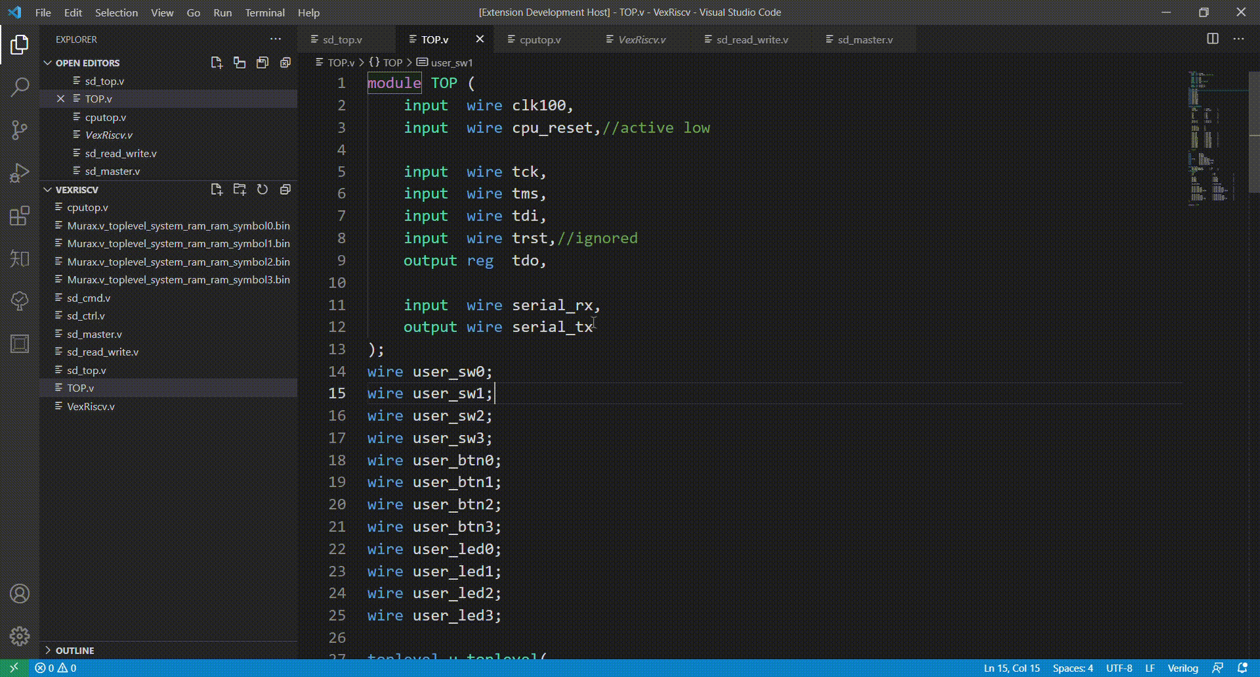The image size is (1260, 677).
Task: Place cursor on line 12 serial_tx
Action: click(552, 327)
